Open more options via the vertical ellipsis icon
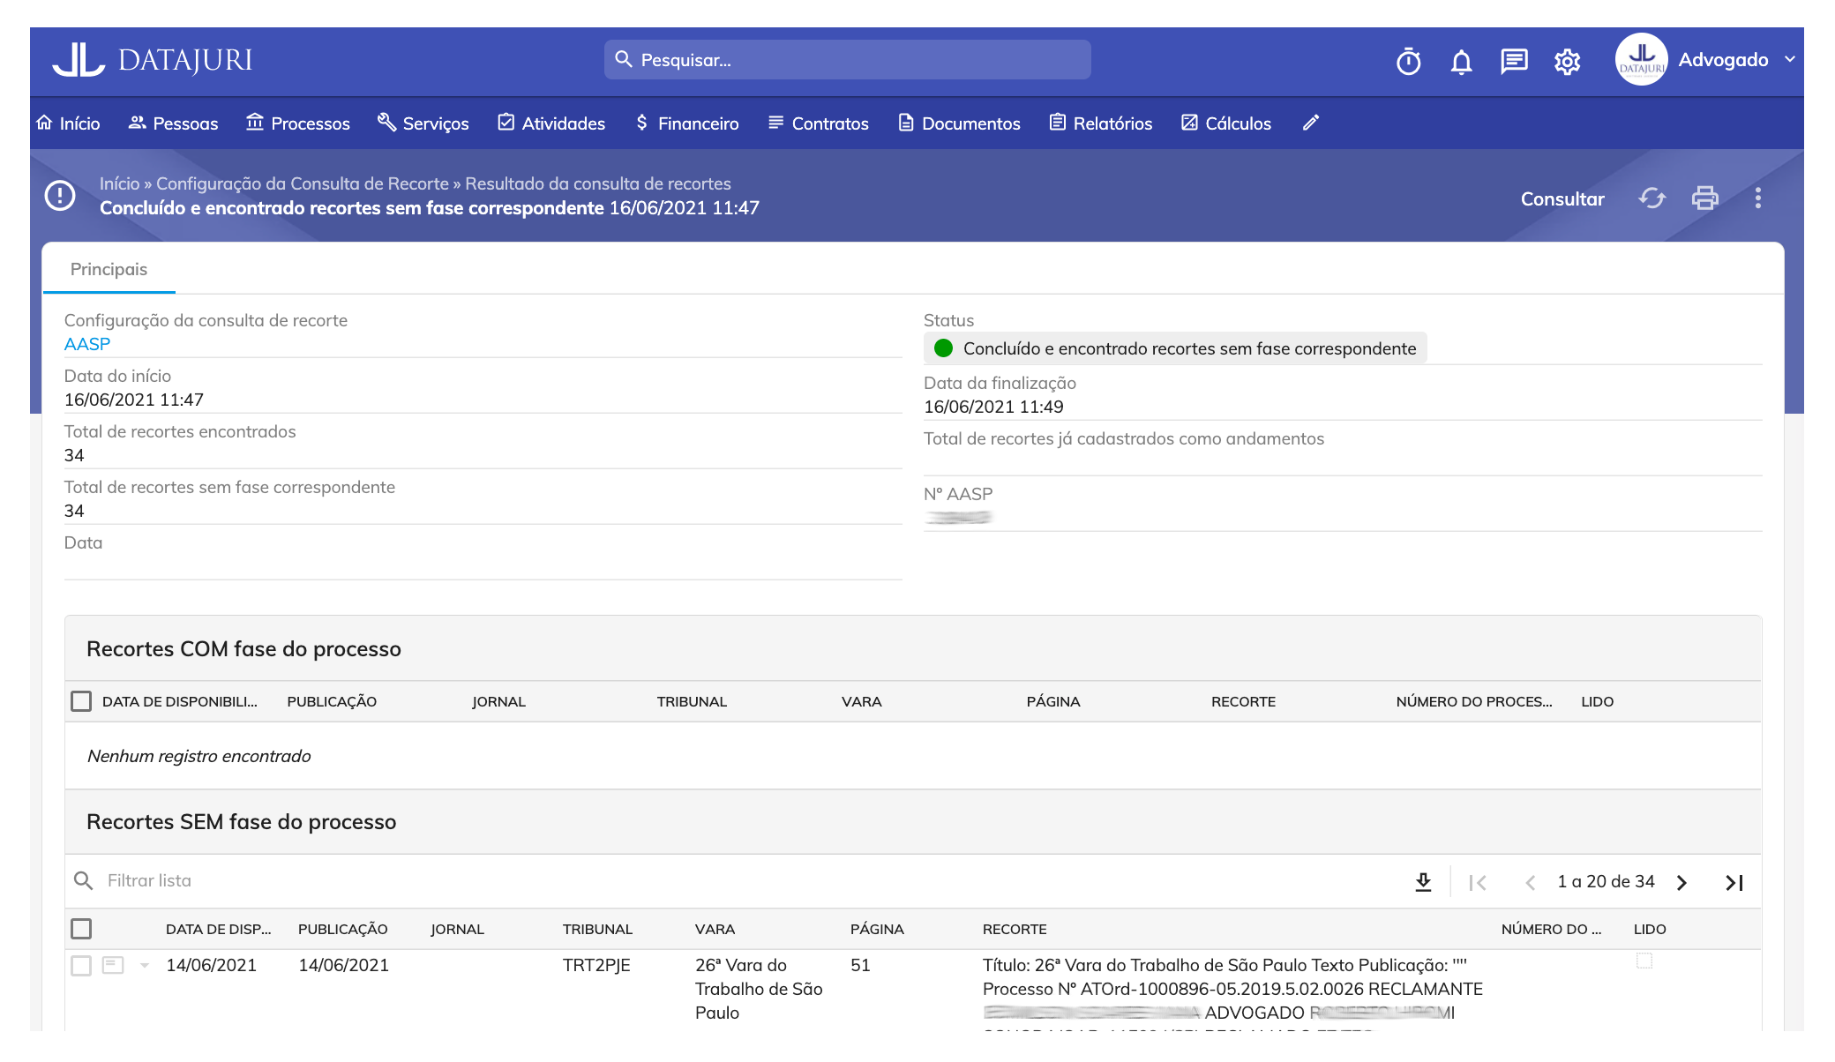The height and width of the screenshot is (1062, 1835). (x=1757, y=198)
